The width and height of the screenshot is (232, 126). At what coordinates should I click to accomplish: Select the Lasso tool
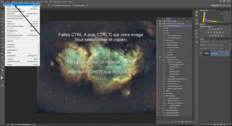point(2,19)
